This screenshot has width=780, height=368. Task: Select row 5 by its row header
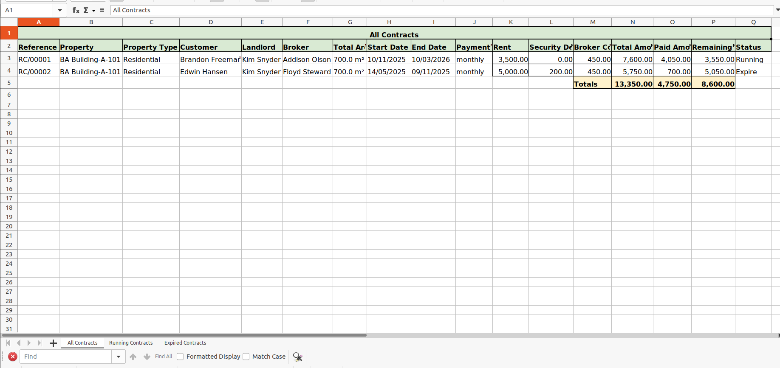tap(9, 83)
